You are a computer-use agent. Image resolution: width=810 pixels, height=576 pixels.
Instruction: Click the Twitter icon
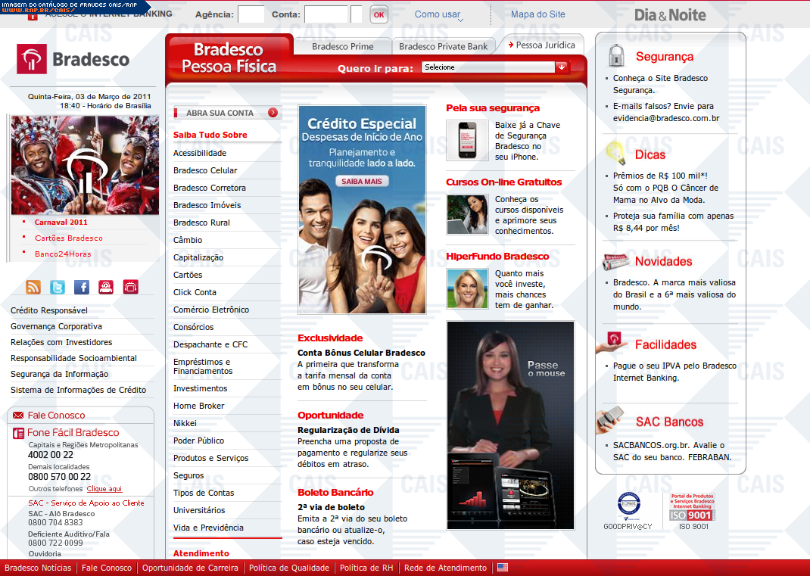tap(58, 287)
